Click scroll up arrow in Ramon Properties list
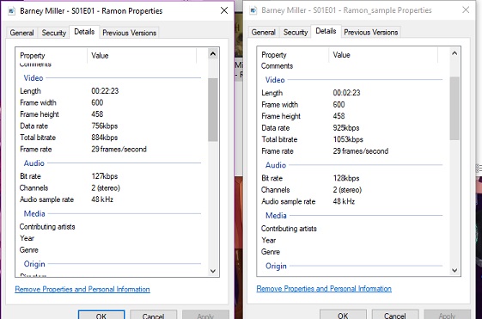Image resolution: width=482 pixels, height=319 pixels. click(213, 54)
